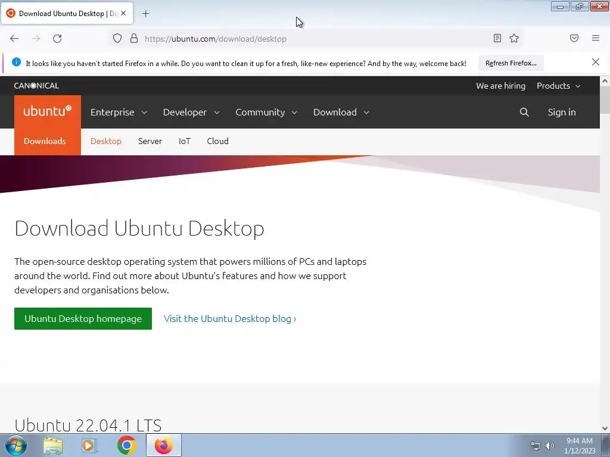
Task: Open network status icon in tray
Action: (536, 446)
